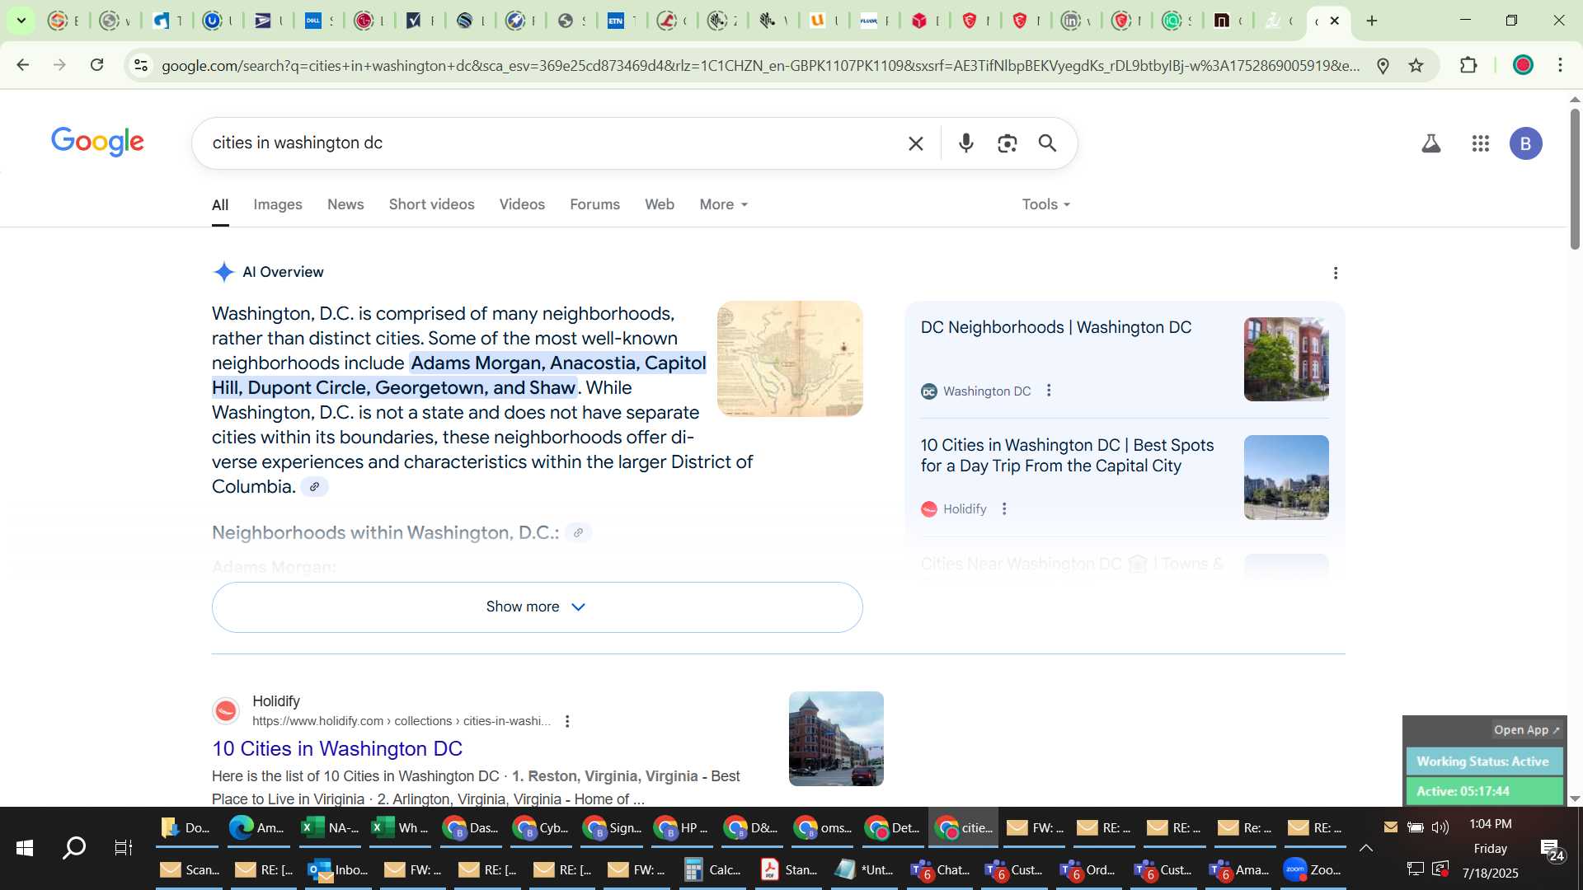The height and width of the screenshot is (890, 1583).
Task: Switch to Videos results tab
Action: [522, 204]
